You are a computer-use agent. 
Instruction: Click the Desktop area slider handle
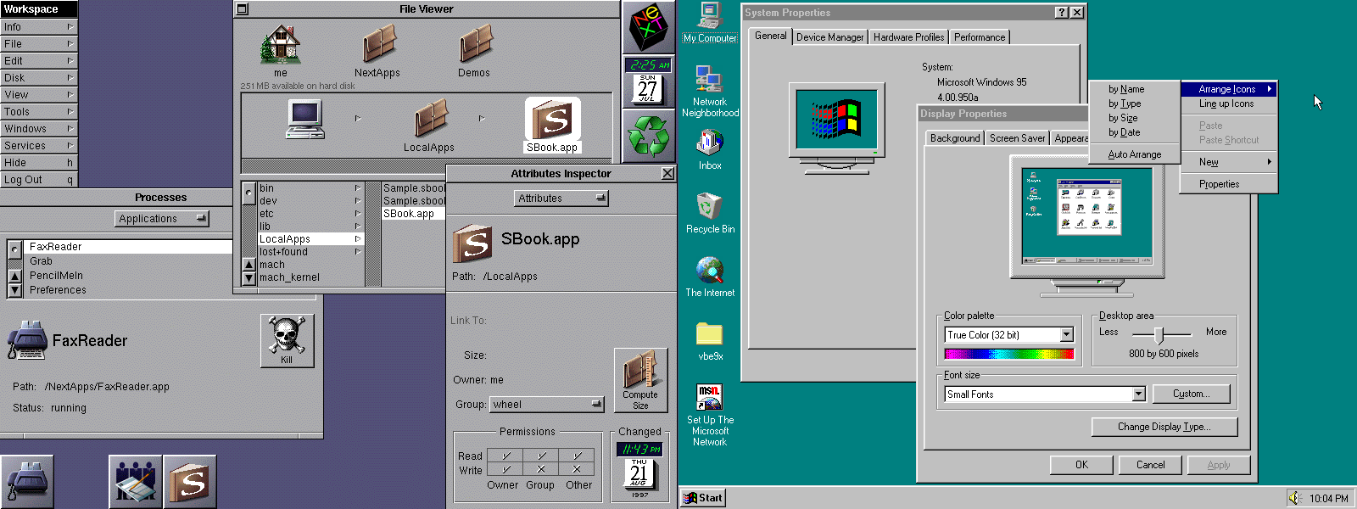pyautogui.click(x=1159, y=334)
